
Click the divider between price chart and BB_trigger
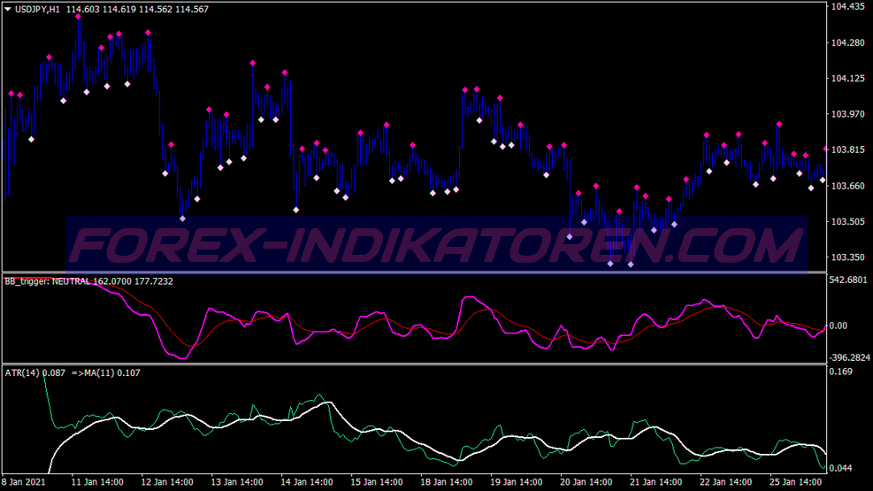pyautogui.click(x=415, y=273)
